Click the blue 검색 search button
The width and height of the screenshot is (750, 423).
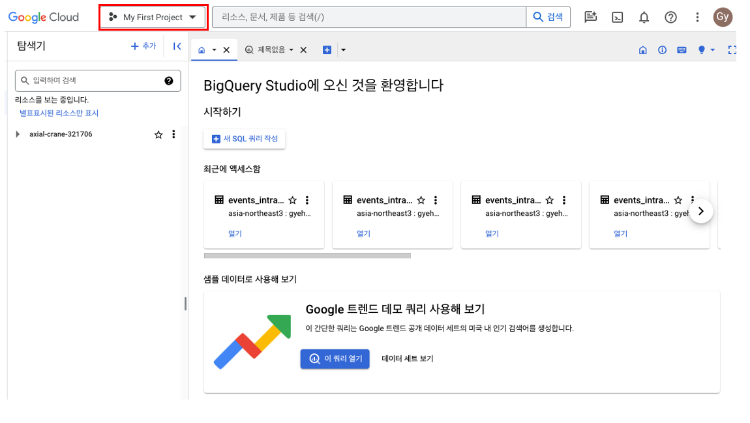(x=548, y=17)
